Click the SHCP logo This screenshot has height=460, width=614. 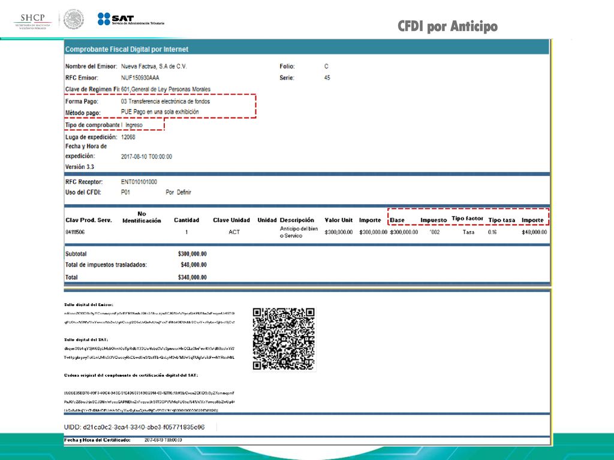click(x=32, y=21)
